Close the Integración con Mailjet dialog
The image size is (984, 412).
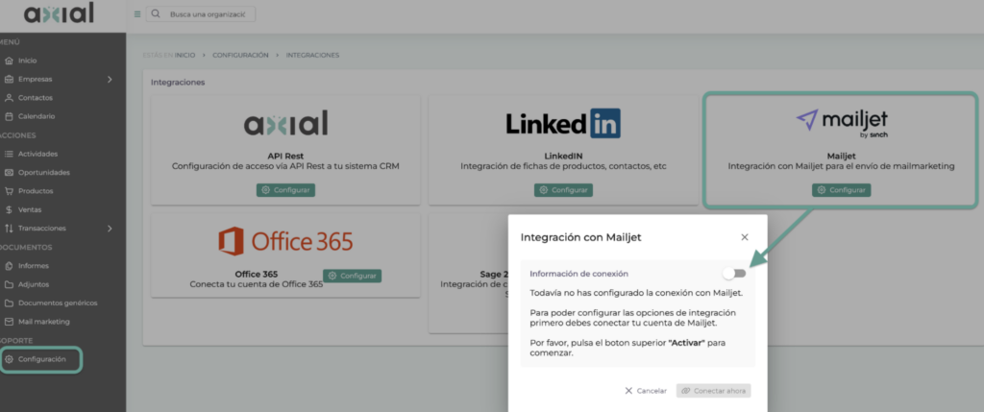745,237
